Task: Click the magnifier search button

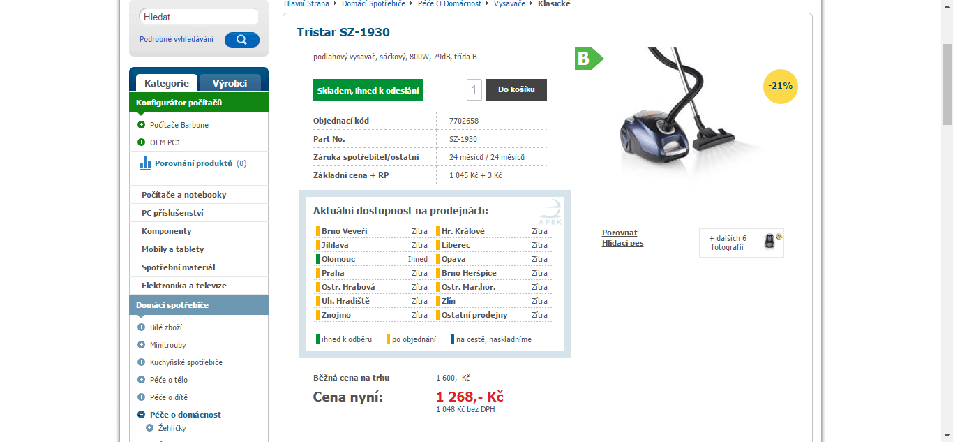Action: [241, 40]
